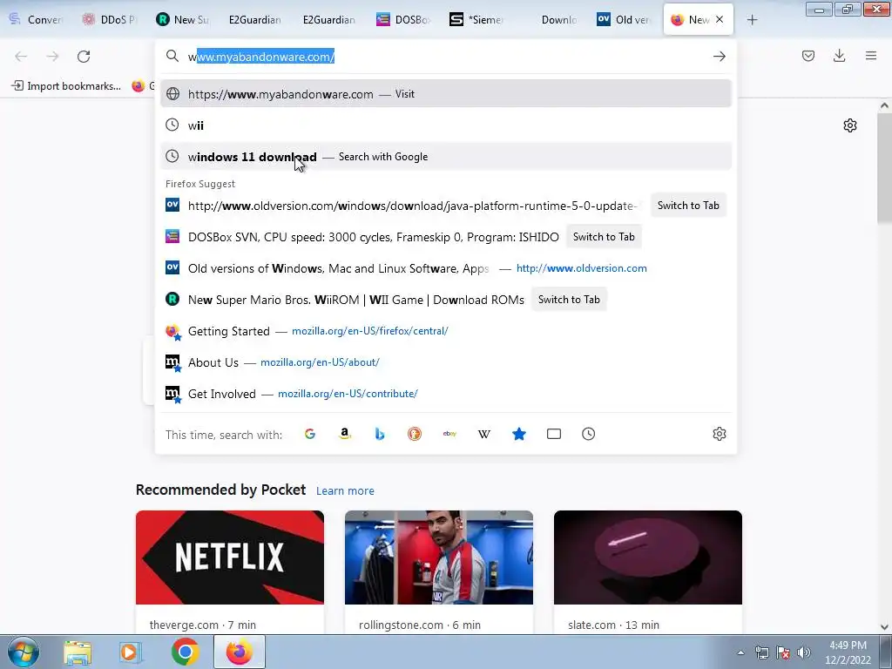Search this time with Bing icon
The image size is (892, 669).
(380, 434)
